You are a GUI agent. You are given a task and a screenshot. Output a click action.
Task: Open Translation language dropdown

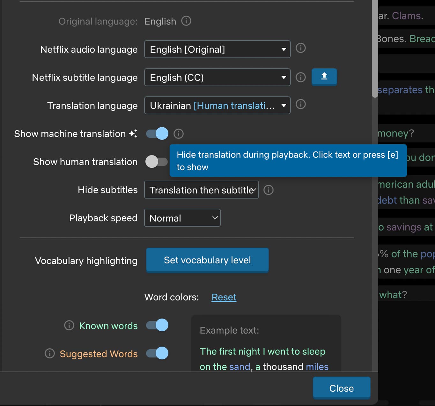[217, 105]
